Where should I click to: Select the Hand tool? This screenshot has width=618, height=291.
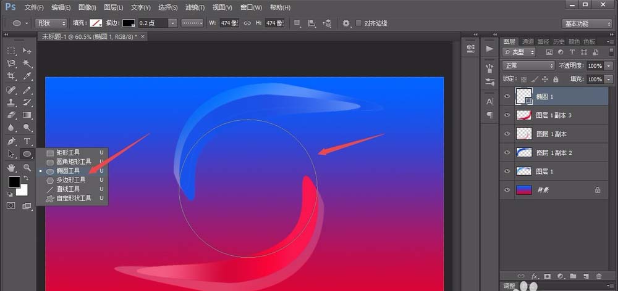11,167
